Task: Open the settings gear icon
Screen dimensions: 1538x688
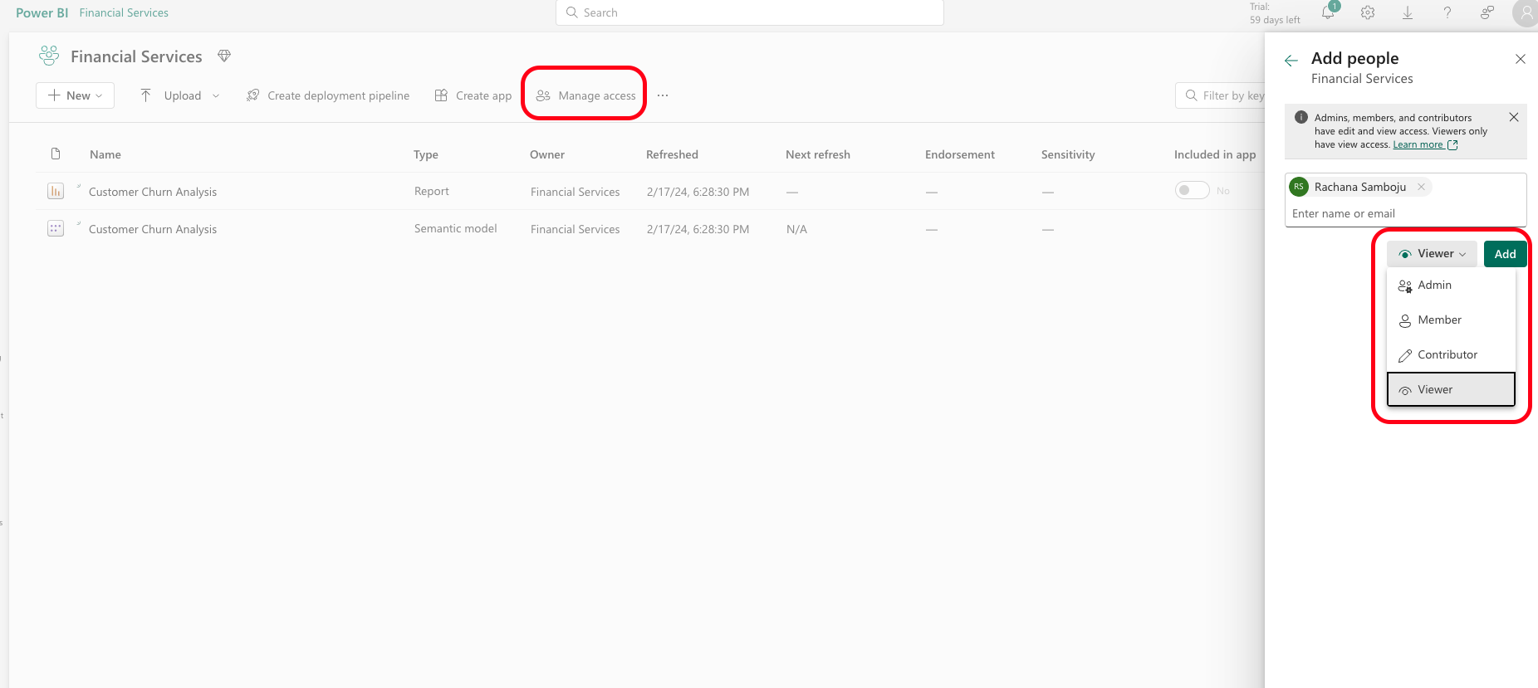Action: point(1368,12)
